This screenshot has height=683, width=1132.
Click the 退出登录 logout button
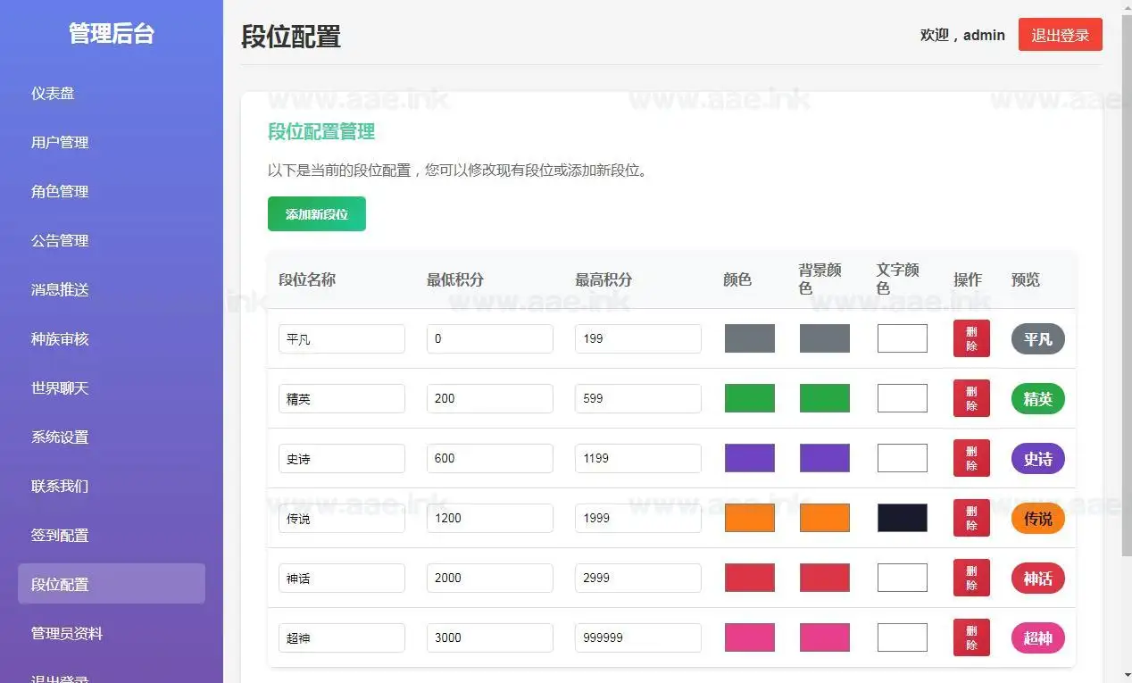tap(1060, 35)
